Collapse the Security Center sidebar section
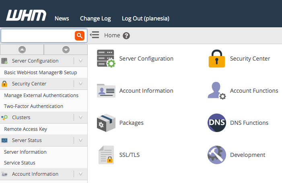The width and height of the screenshot is (282, 183). pos(80,83)
